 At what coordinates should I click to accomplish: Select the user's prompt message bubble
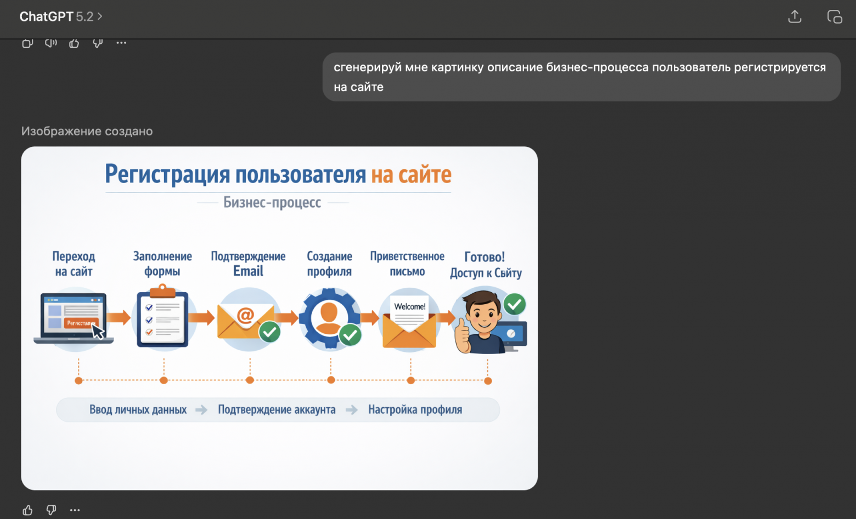click(581, 77)
